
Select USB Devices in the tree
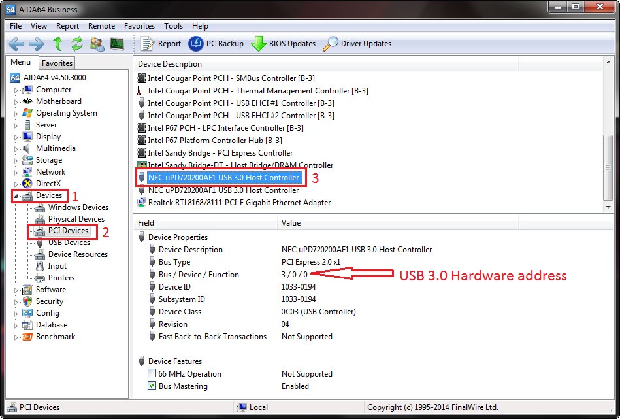(x=69, y=243)
